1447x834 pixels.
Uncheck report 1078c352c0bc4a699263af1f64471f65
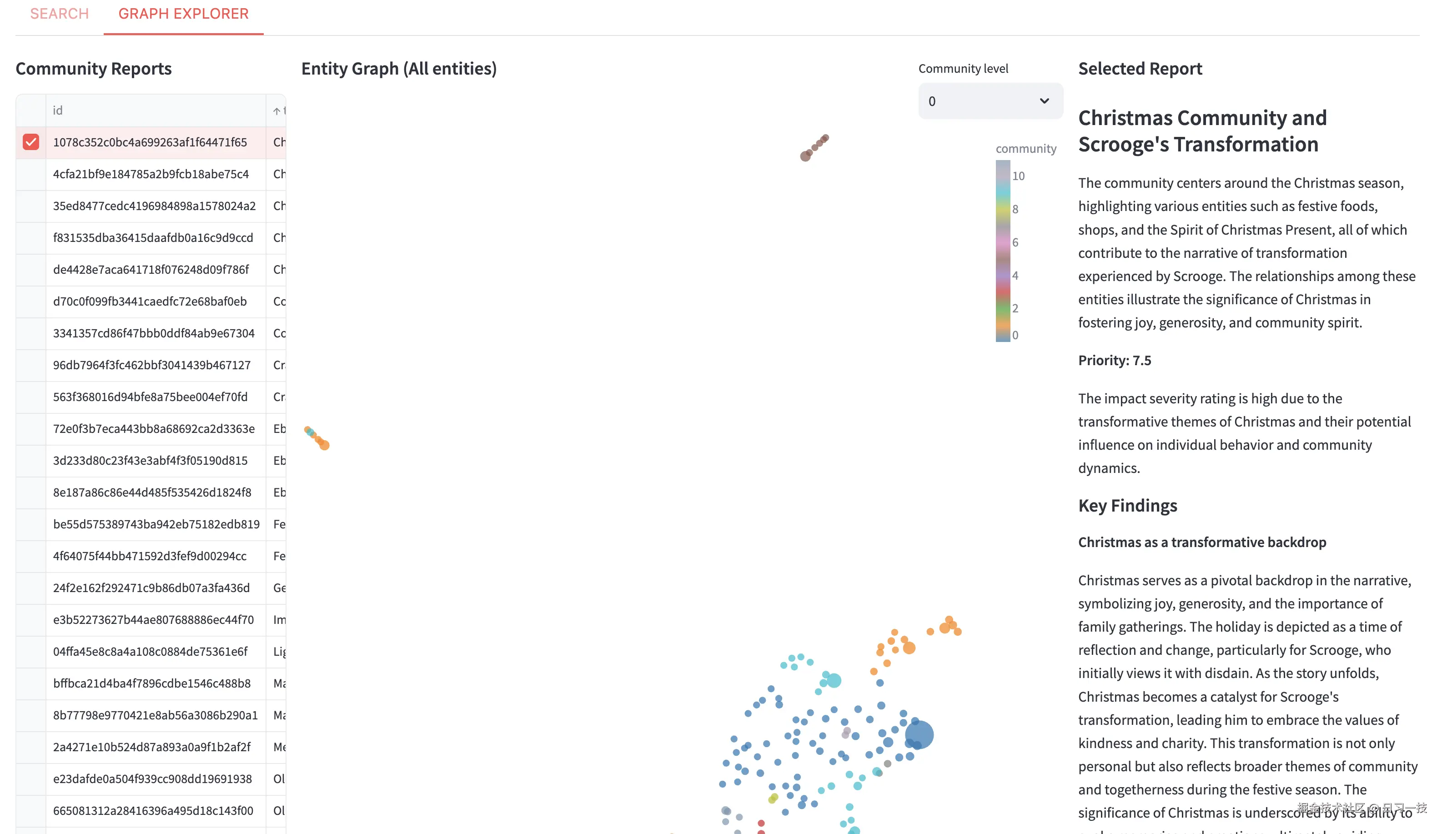[30, 142]
